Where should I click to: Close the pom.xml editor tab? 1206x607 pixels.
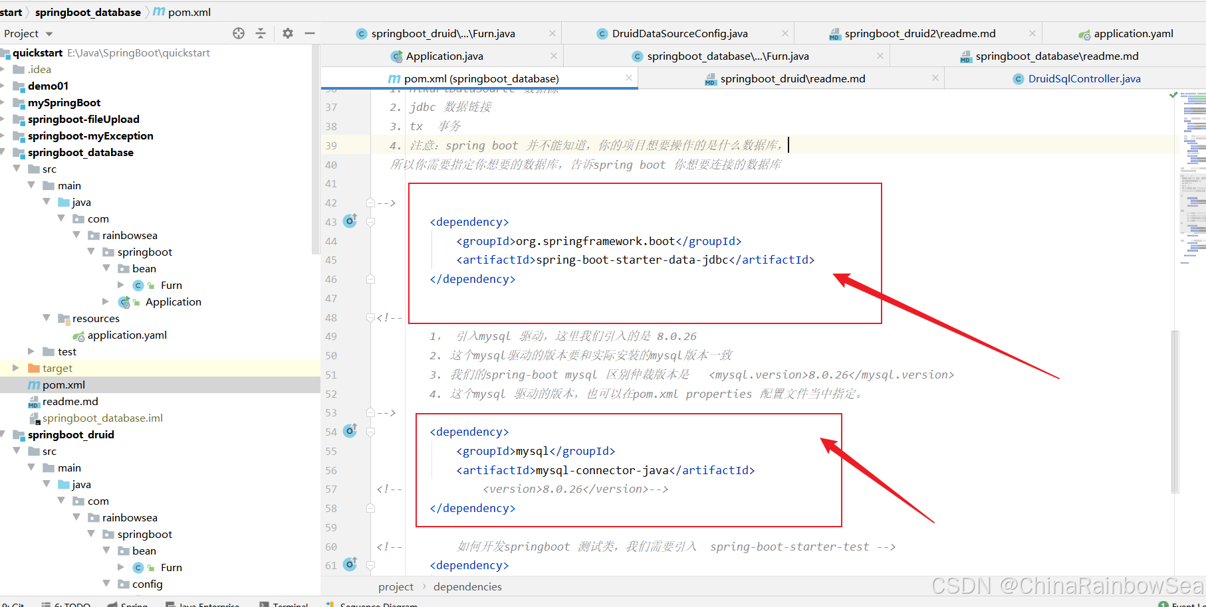pyautogui.click(x=629, y=78)
